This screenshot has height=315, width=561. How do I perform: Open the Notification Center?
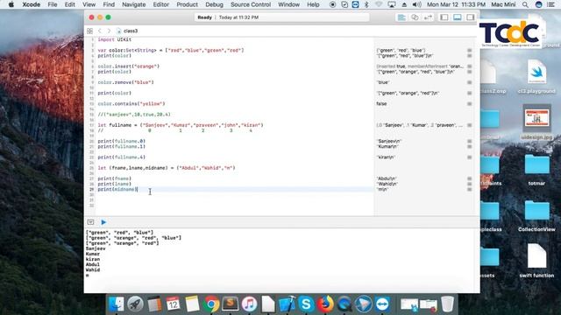click(550, 4)
